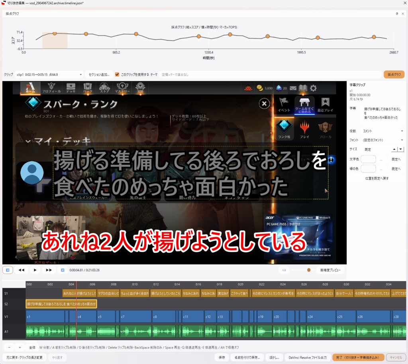The width and height of the screenshot is (408, 364).
Task: Float the 採点グラフ panel via dock icon
Action: (397, 14)
